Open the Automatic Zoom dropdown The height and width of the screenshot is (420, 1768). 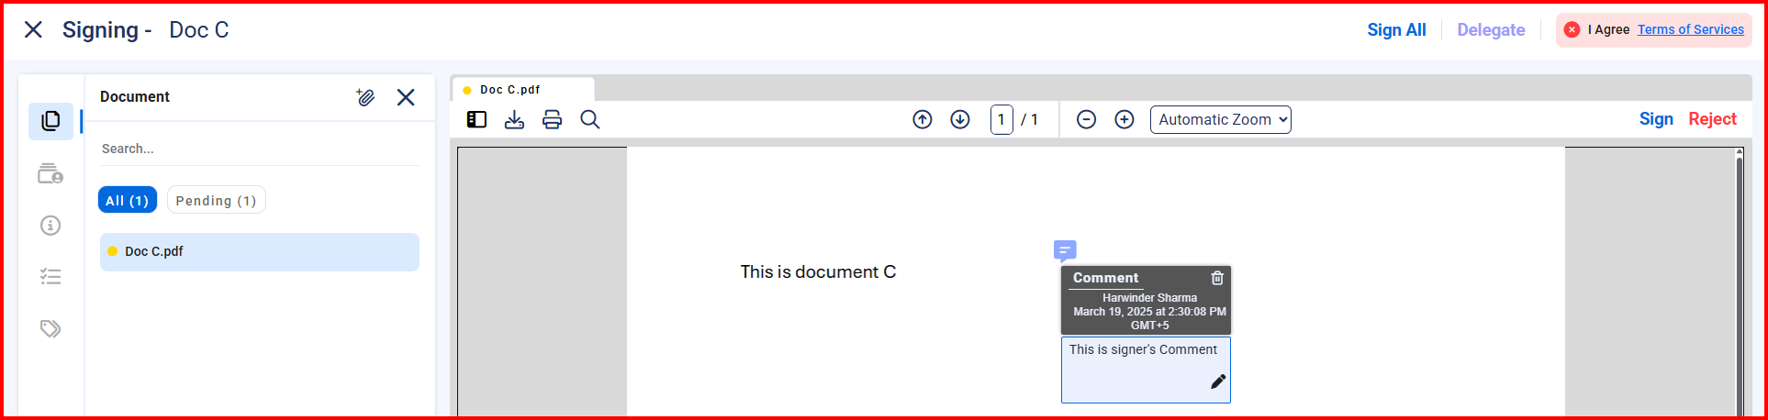1220,120
